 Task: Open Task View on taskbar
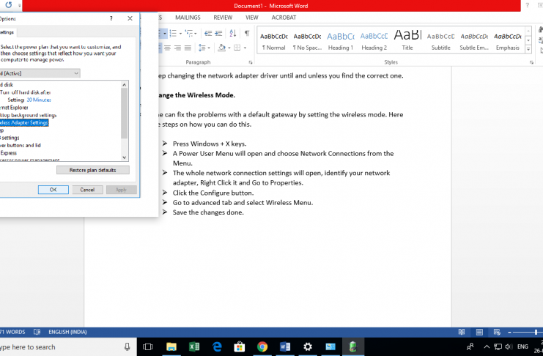coord(148,346)
